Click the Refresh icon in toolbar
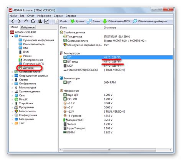This screenshot has width=182, height=161. pyautogui.click(x=33, y=21)
